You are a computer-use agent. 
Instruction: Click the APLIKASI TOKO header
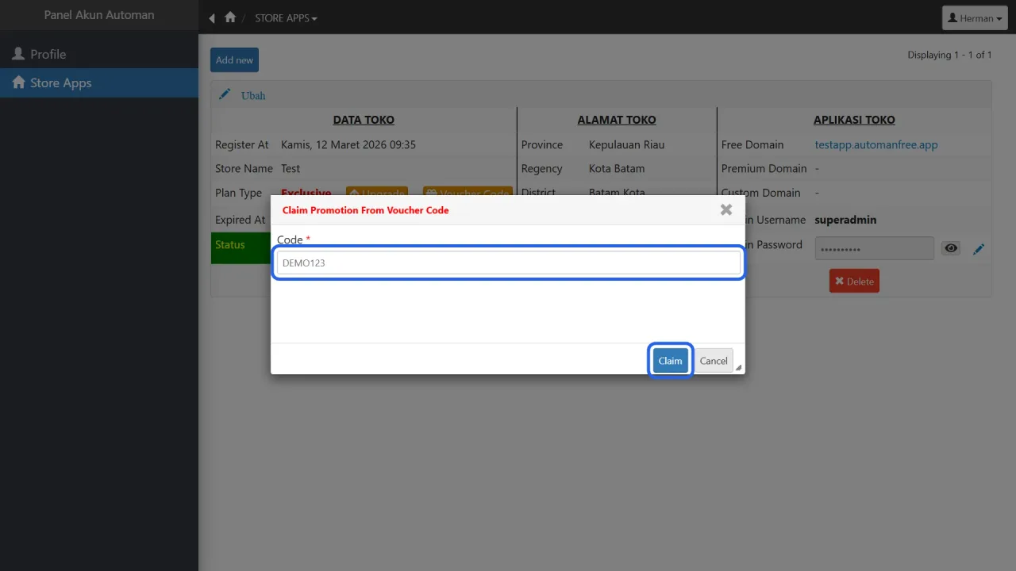click(854, 120)
